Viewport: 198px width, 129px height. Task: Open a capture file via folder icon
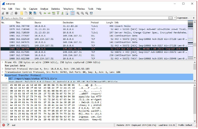[22, 13]
